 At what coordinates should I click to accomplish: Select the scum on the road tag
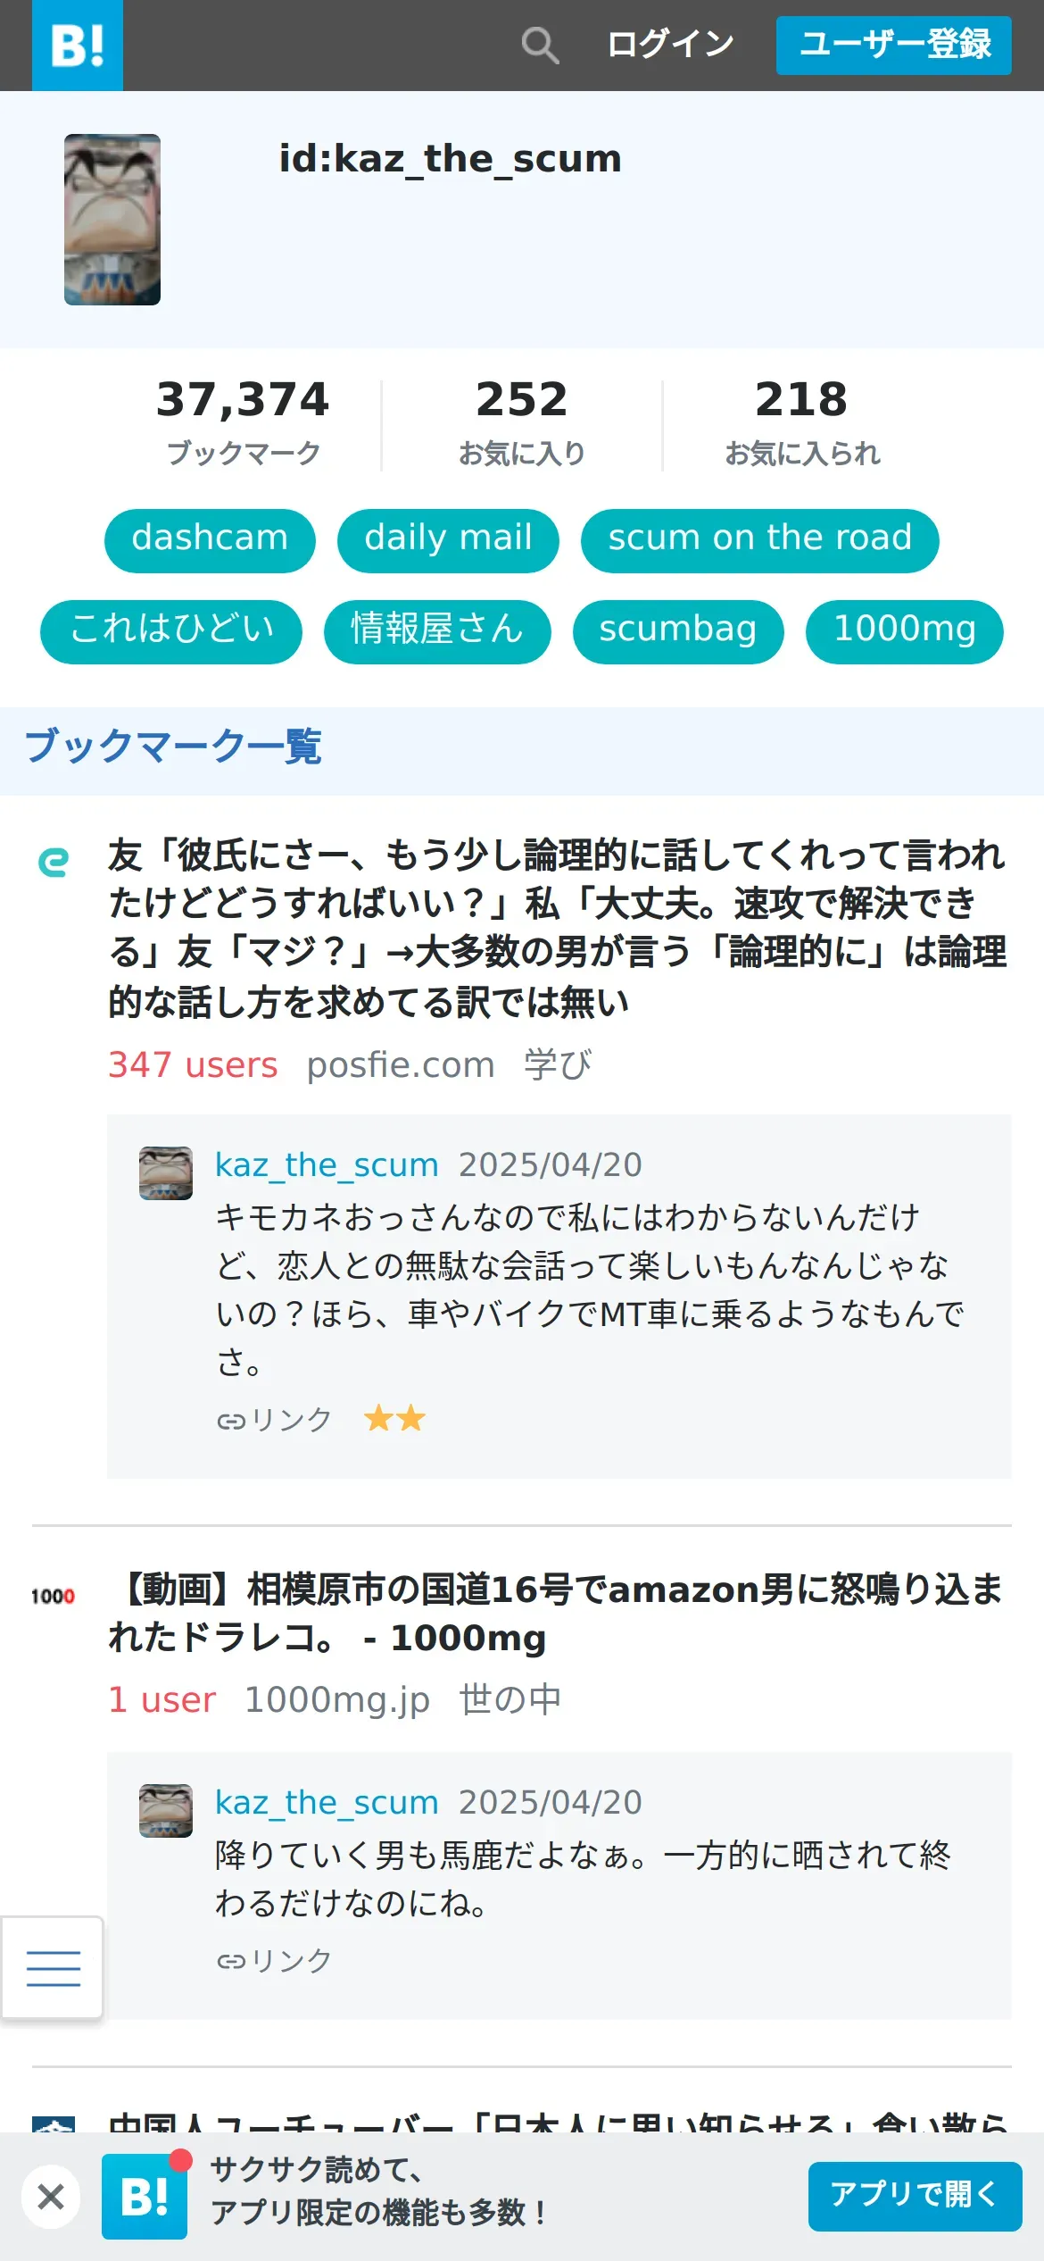760,540
